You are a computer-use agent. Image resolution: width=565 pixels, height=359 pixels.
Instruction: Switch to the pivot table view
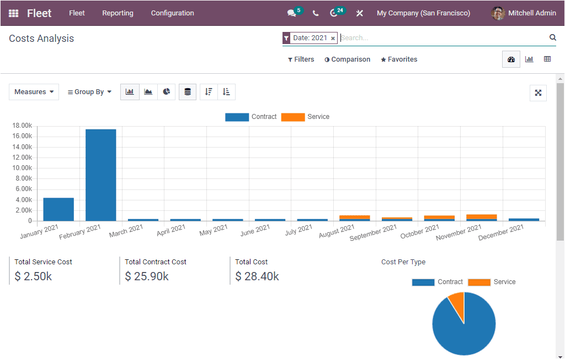(x=547, y=59)
